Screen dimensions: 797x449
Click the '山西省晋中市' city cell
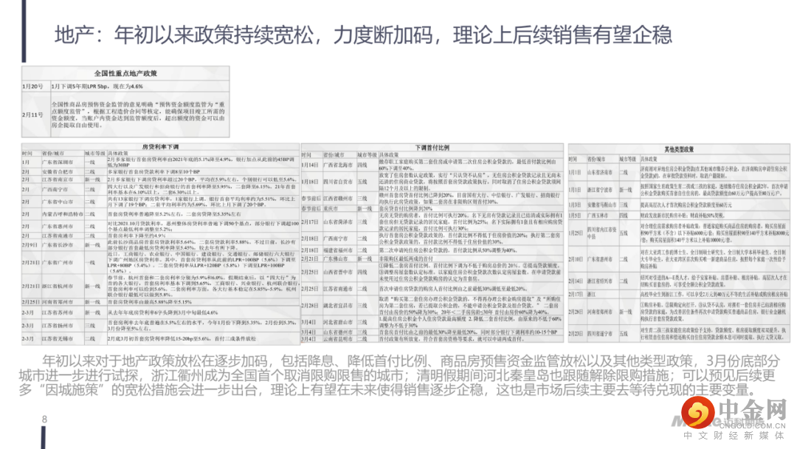(338, 272)
